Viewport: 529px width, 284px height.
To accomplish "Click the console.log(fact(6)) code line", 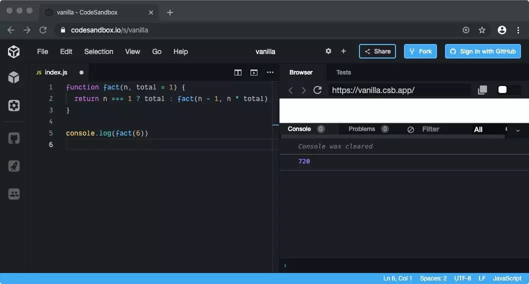I will 107,133.
